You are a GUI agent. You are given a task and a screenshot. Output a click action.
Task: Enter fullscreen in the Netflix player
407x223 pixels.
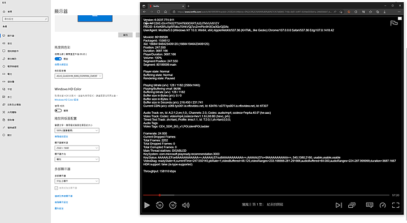click(x=396, y=205)
